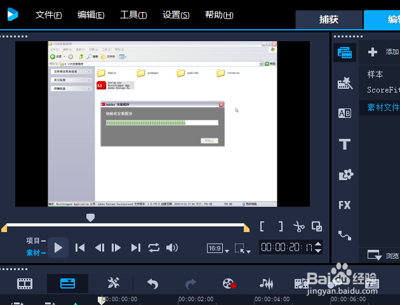Open the FX filter library icon
This screenshot has height=305, width=400.
pos(345,205)
